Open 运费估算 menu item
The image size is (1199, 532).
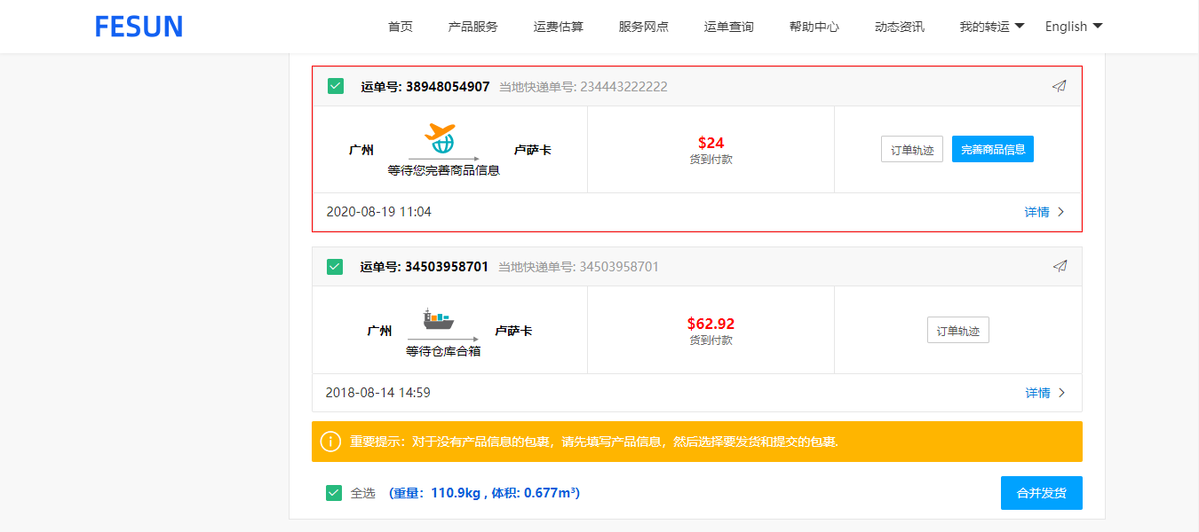pyautogui.click(x=559, y=27)
